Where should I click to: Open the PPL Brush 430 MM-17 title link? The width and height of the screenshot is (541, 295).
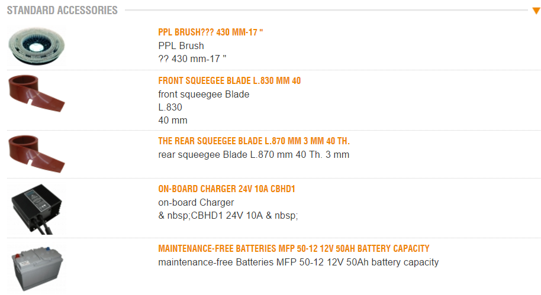pyautogui.click(x=211, y=32)
